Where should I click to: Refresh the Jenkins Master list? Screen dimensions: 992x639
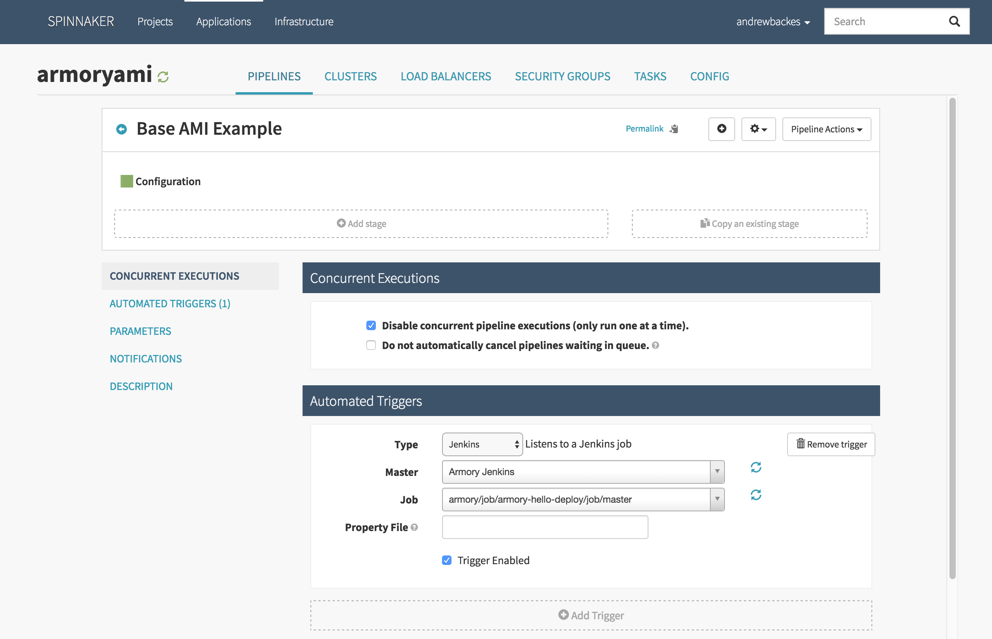click(x=756, y=468)
